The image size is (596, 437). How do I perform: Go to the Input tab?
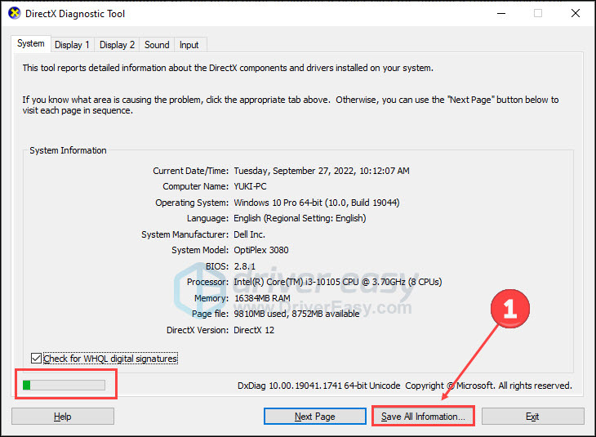[189, 45]
